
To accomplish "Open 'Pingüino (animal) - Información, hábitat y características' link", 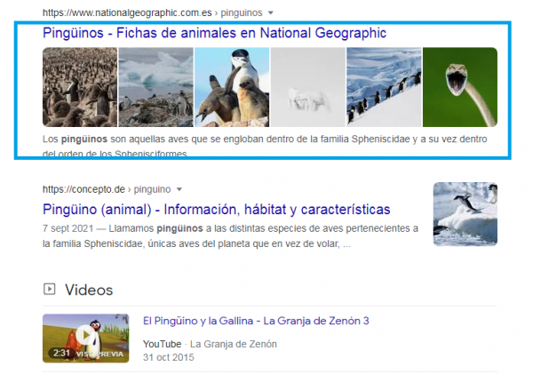I will tap(217, 210).
